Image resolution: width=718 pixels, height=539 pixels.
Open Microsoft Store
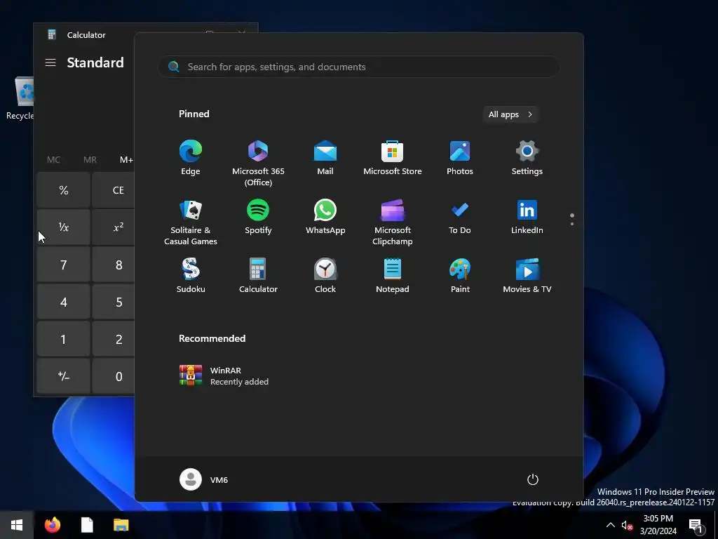click(393, 158)
